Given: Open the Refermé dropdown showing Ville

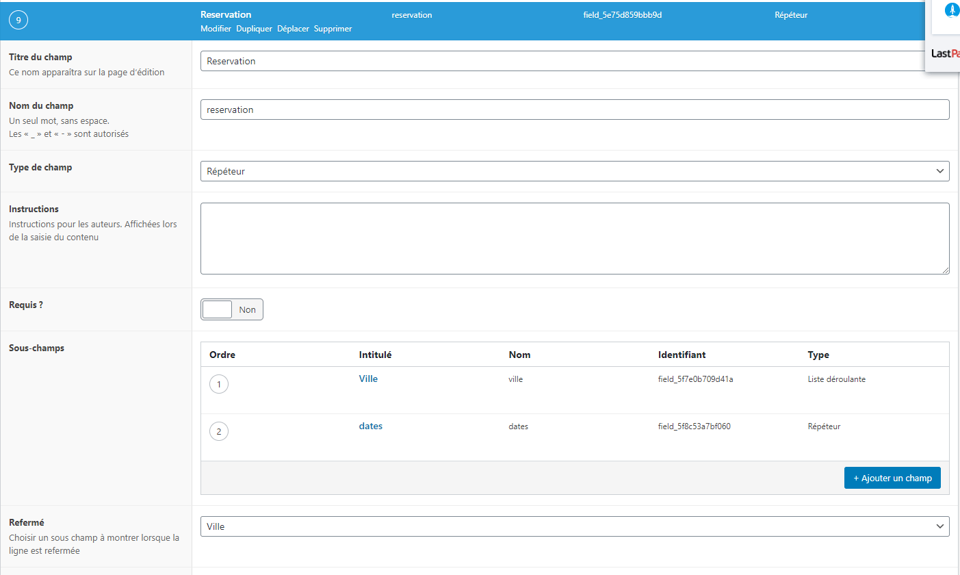Looking at the screenshot, I should (x=575, y=526).
